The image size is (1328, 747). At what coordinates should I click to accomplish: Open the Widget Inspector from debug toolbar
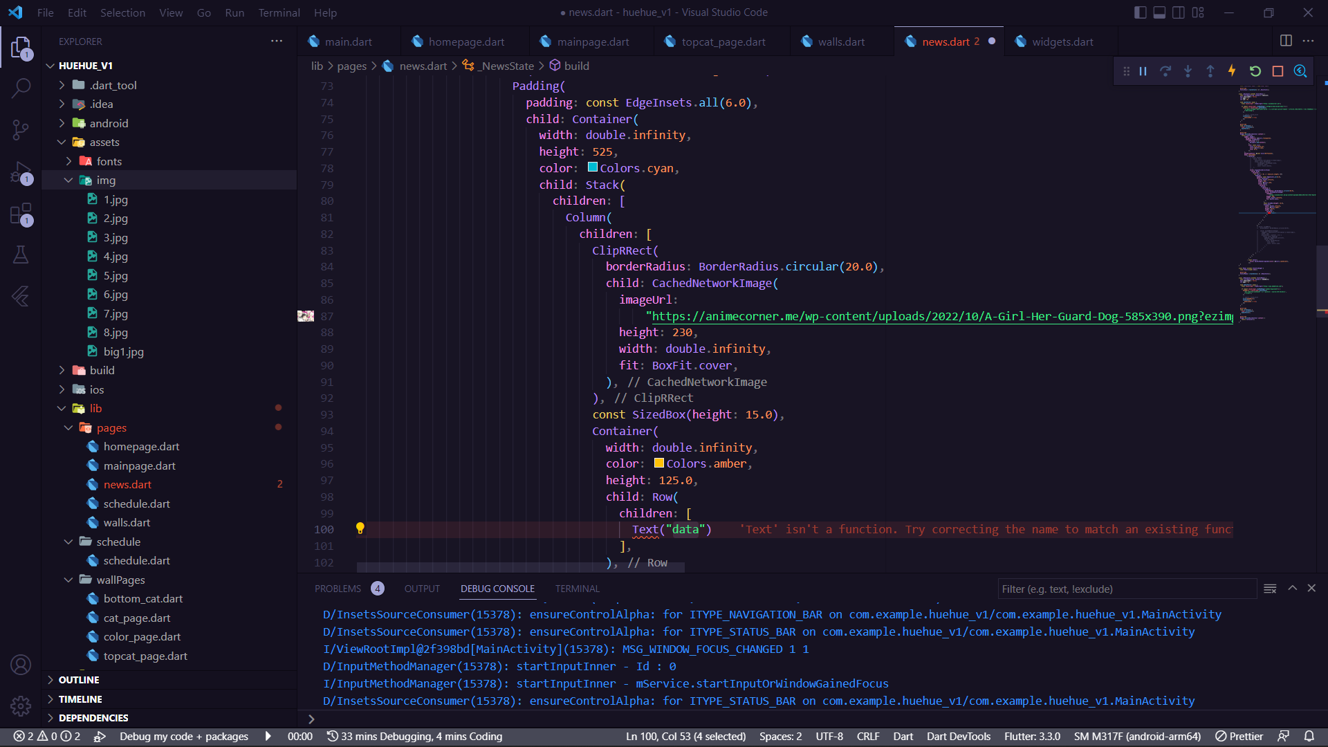(1300, 71)
